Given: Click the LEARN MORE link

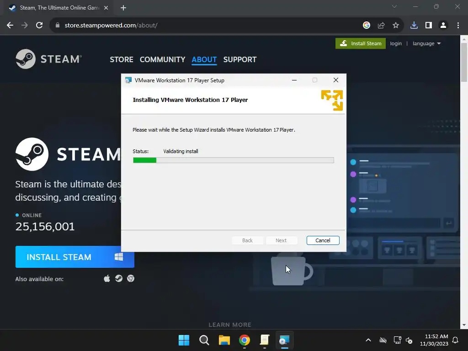Looking at the screenshot, I should tap(230, 325).
